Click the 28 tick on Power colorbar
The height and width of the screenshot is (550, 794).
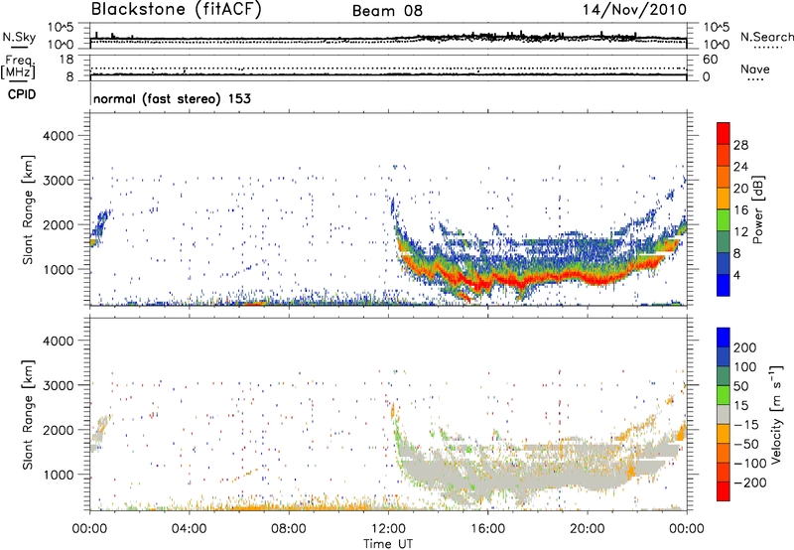pos(740,145)
